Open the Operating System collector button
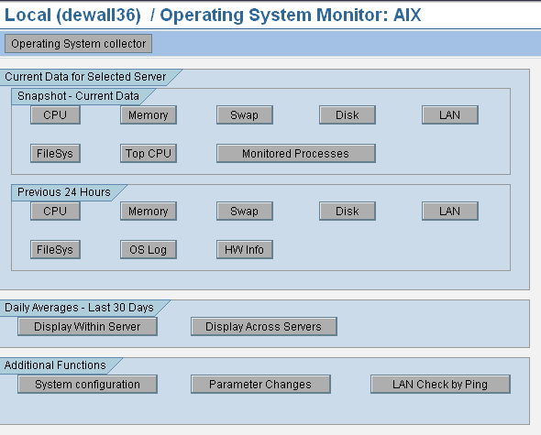 (x=78, y=43)
